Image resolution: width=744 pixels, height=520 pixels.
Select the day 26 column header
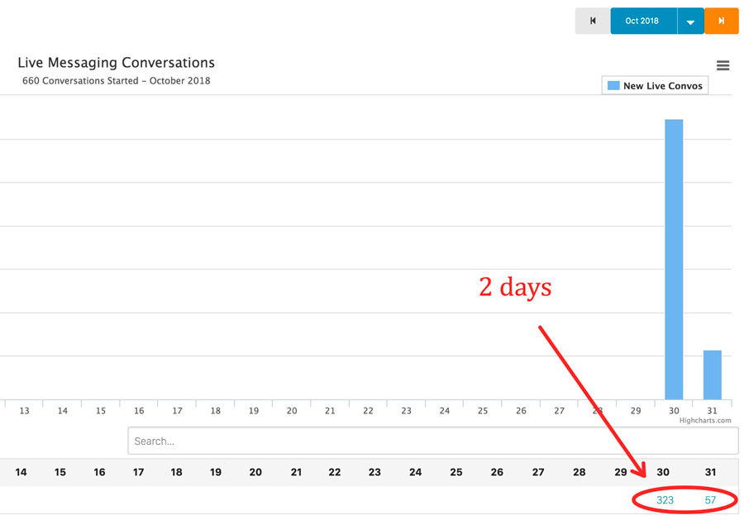[x=497, y=472]
